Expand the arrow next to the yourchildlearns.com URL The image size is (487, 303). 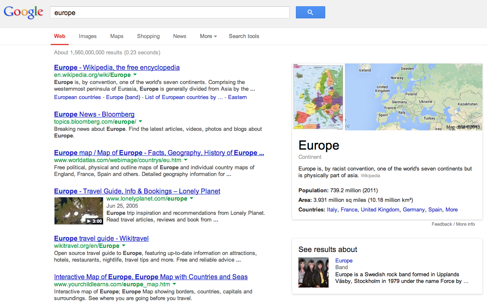point(174,284)
